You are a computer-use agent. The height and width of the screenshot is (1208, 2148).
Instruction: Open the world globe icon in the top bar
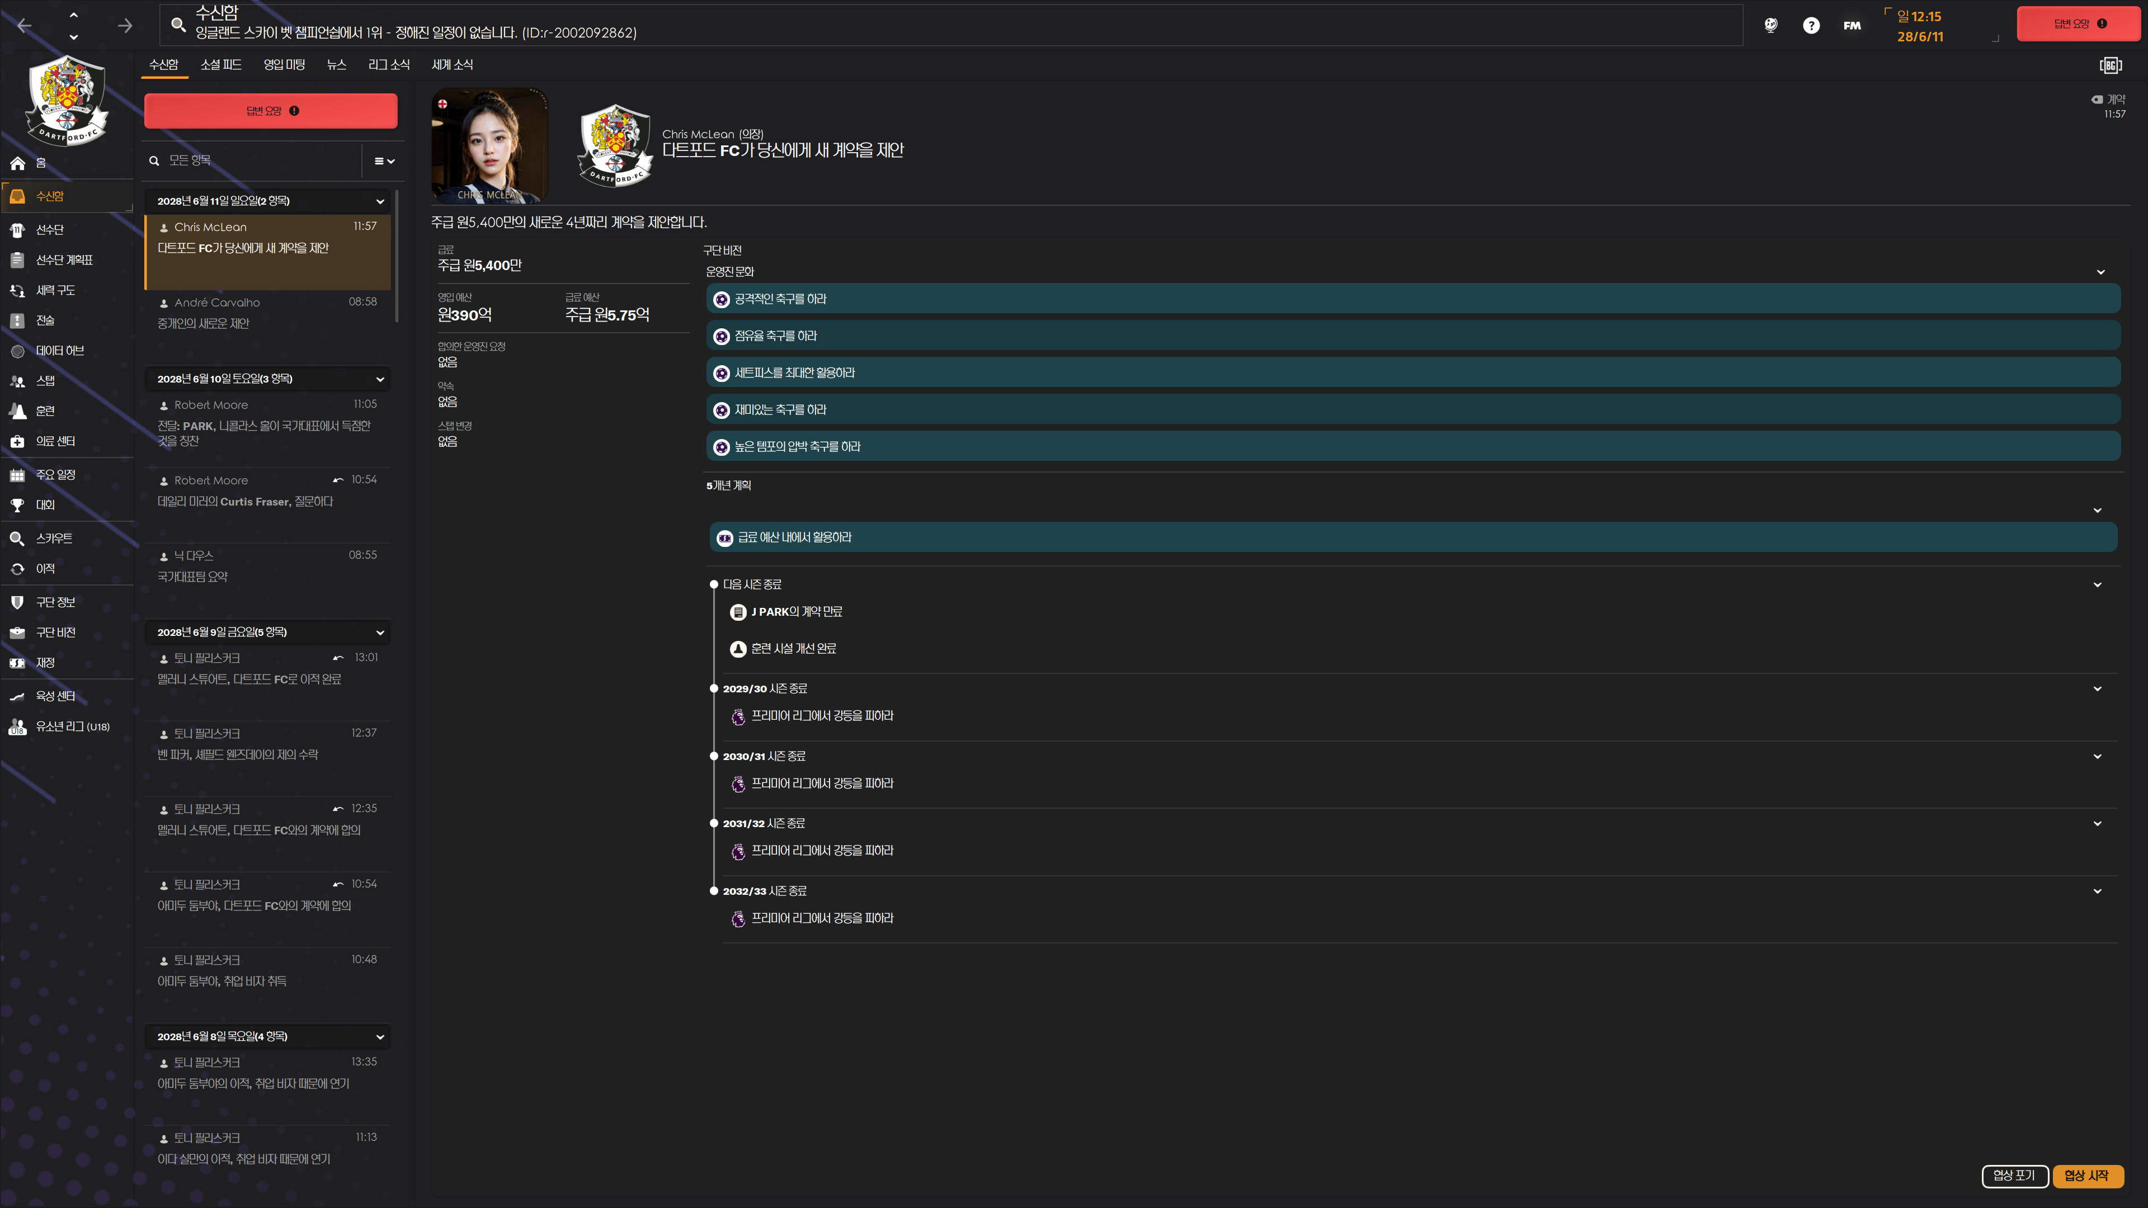(1771, 25)
